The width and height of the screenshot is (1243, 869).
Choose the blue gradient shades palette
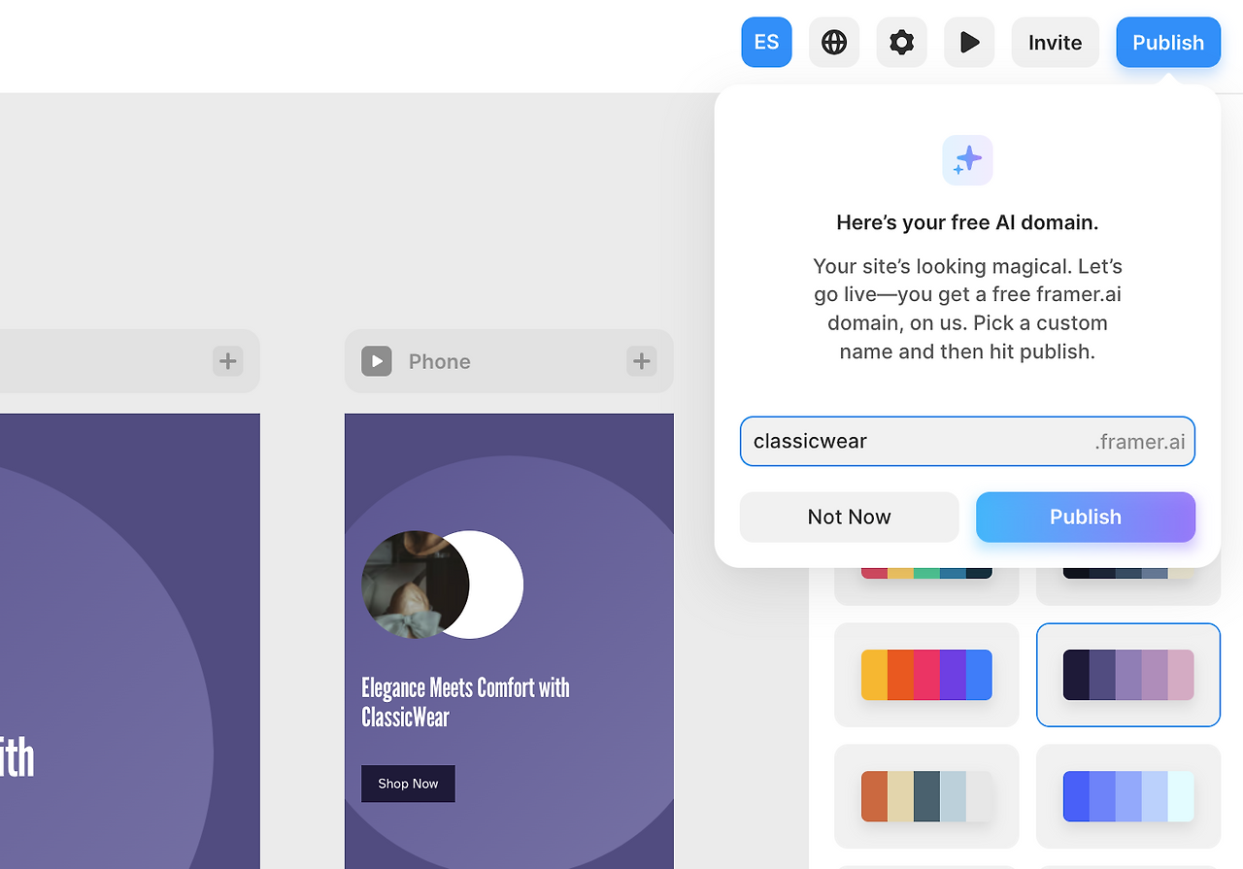[x=1128, y=796]
